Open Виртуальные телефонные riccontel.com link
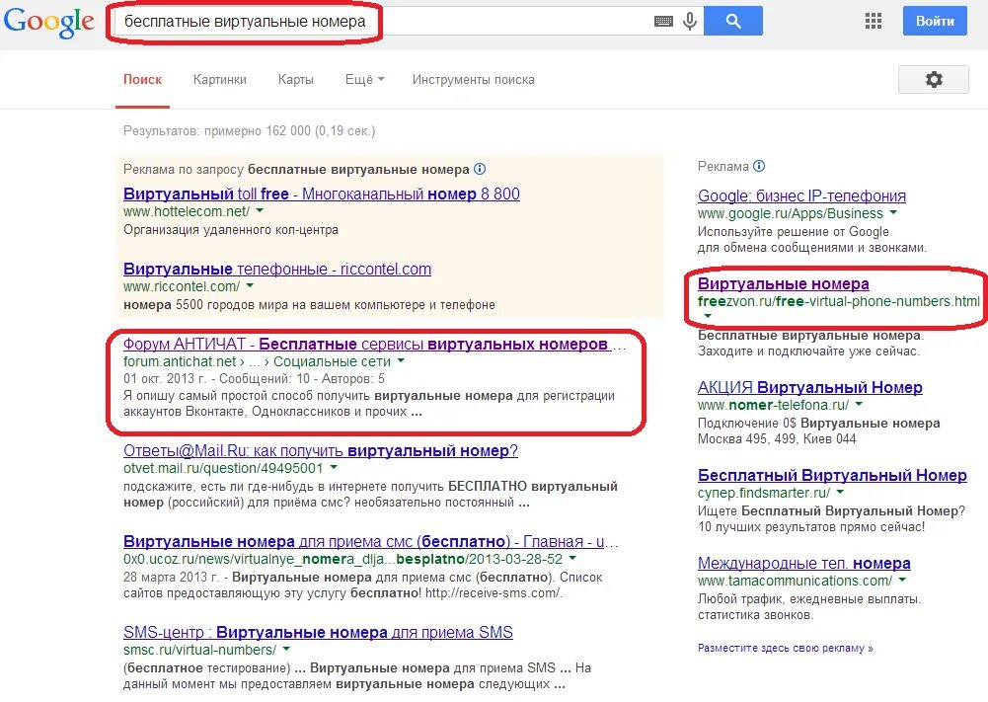 [x=277, y=269]
